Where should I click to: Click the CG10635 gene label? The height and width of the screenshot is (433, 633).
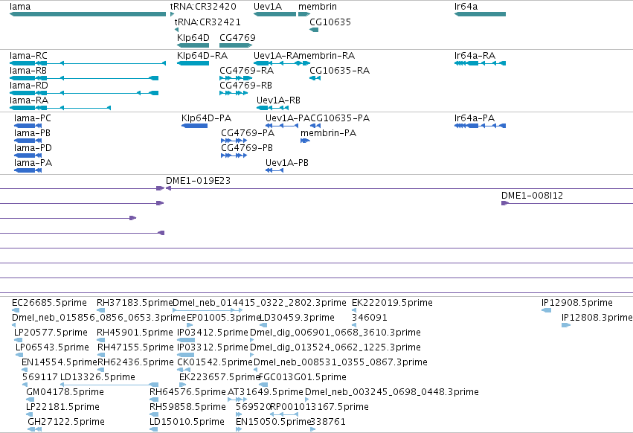(330, 22)
